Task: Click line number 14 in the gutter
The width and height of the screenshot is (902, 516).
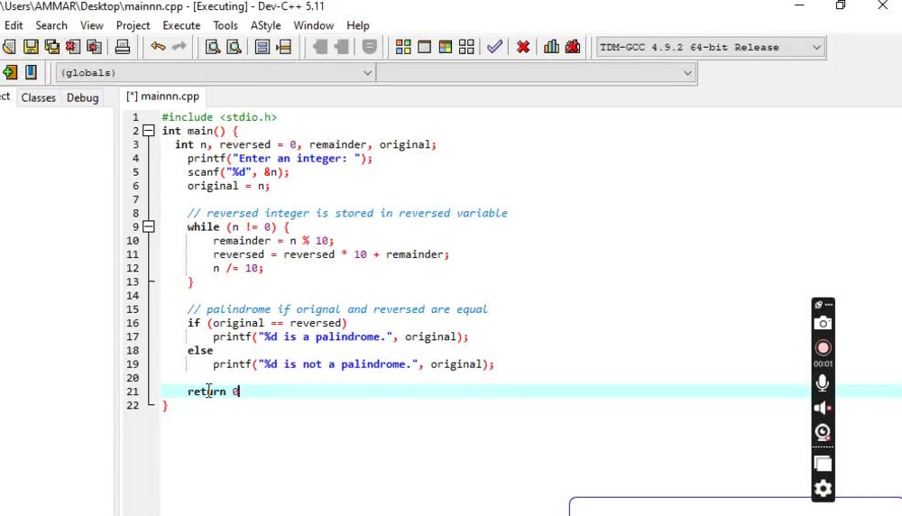Action: coord(133,295)
